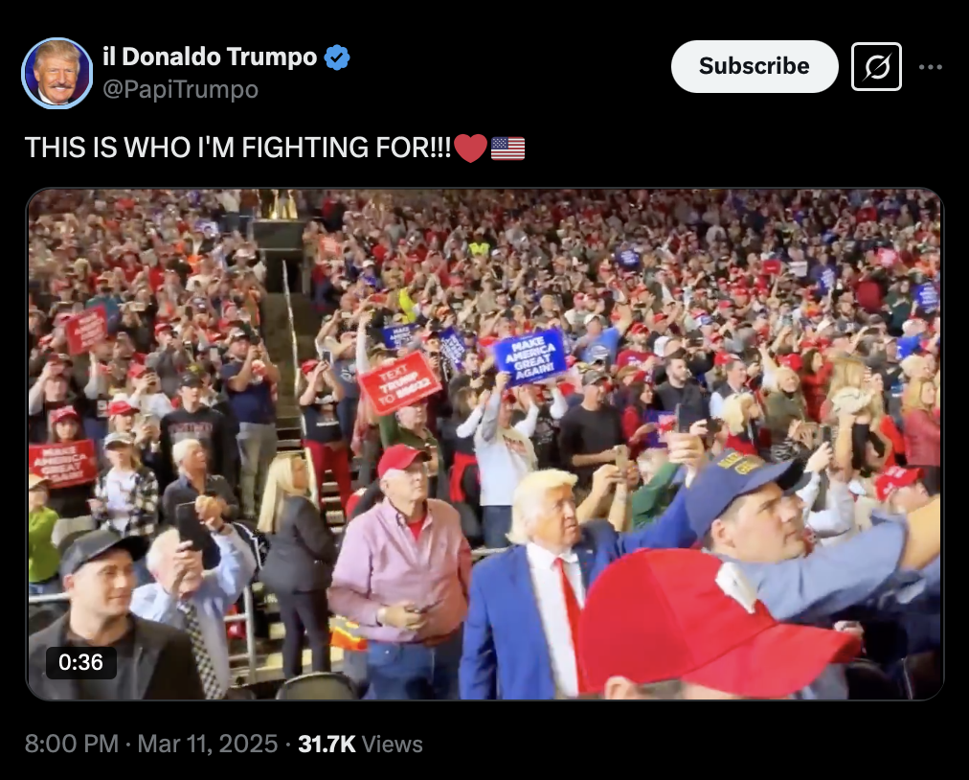This screenshot has width=969, height=780.
Task: Open the il Donaldo Trumpo display name
Action: pos(210,57)
